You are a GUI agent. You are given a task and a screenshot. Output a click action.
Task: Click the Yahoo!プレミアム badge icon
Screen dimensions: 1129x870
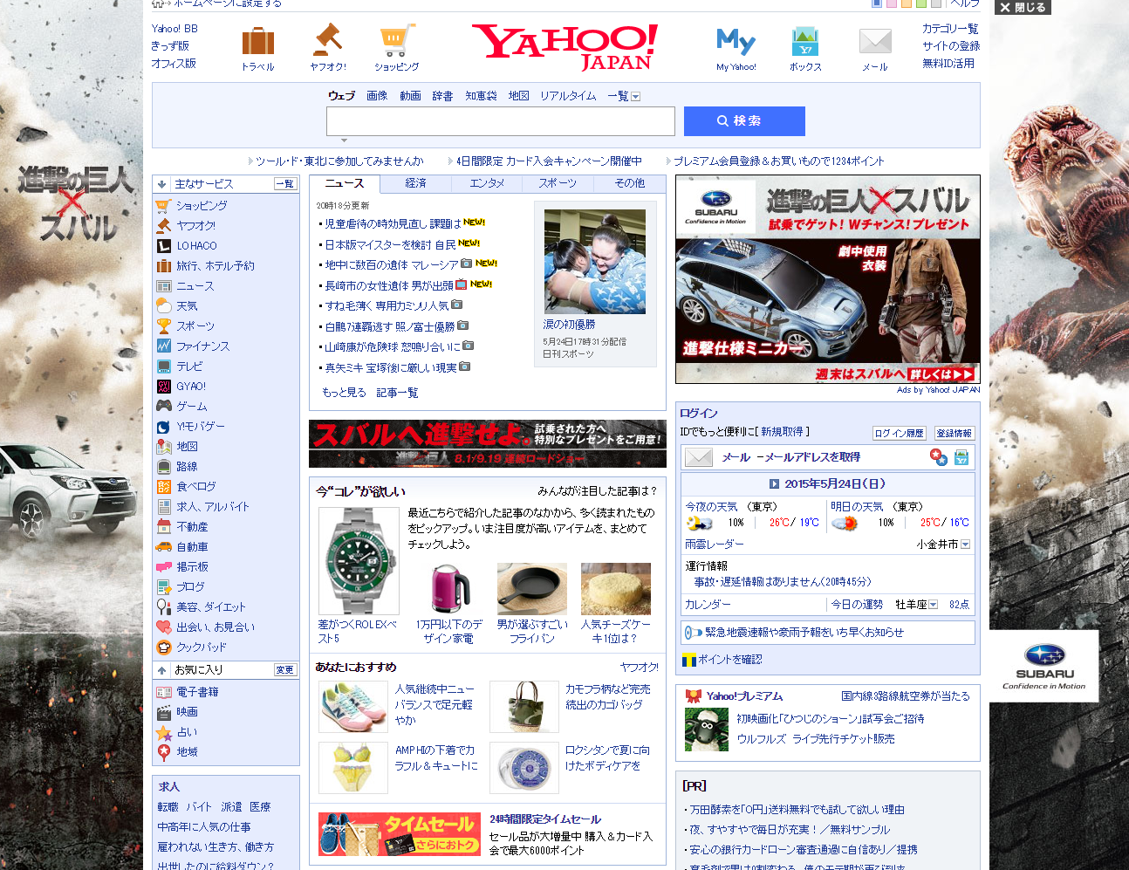(694, 696)
